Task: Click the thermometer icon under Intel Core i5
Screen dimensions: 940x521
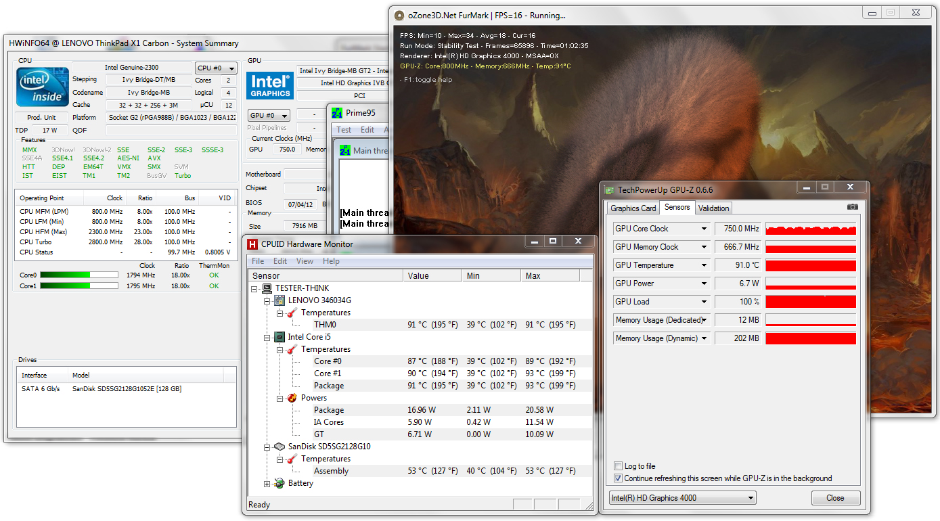Action: tap(292, 349)
